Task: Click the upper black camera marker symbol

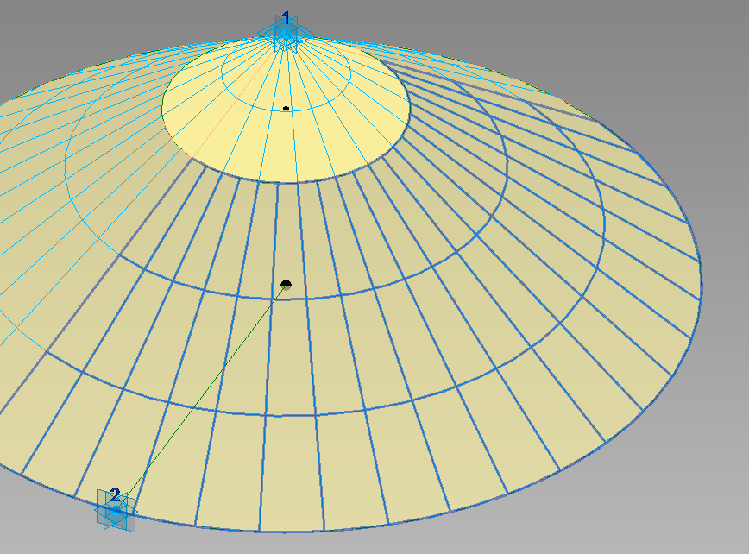Action: click(286, 108)
